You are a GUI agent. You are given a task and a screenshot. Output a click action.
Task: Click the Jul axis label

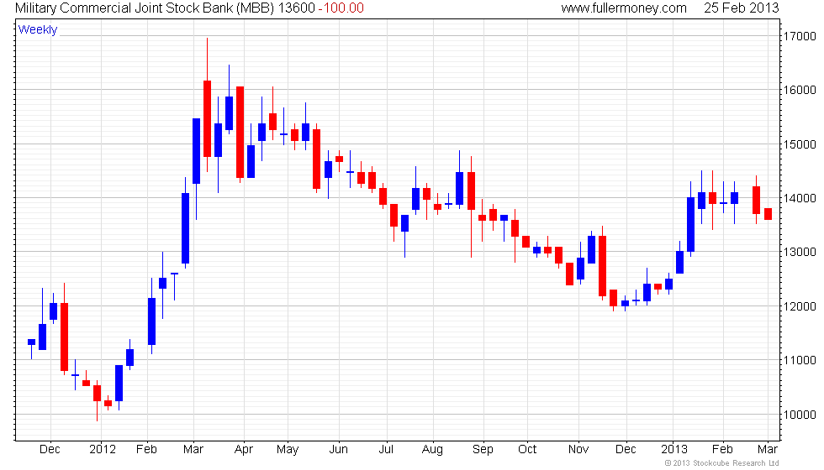click(386, 450)
